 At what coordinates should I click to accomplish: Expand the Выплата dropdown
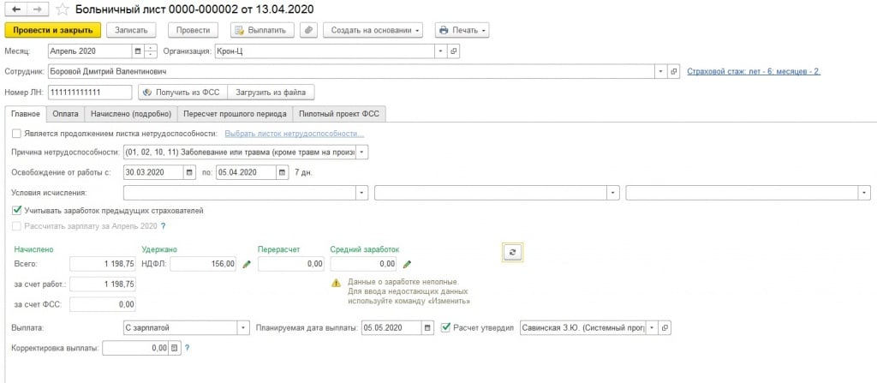coord(243,328)
